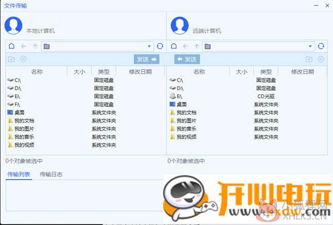Sort local list by 修改日期 column

coord(140,71)
